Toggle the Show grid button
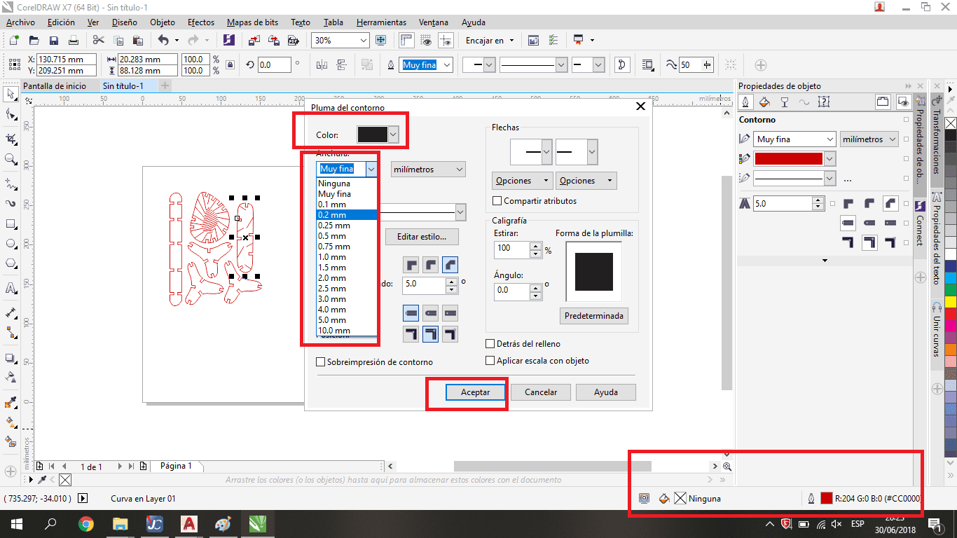Screen dimensions: 957x538 427,41
